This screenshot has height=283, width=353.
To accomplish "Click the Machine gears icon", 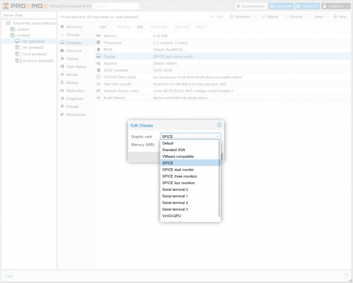I will point(98,63).
